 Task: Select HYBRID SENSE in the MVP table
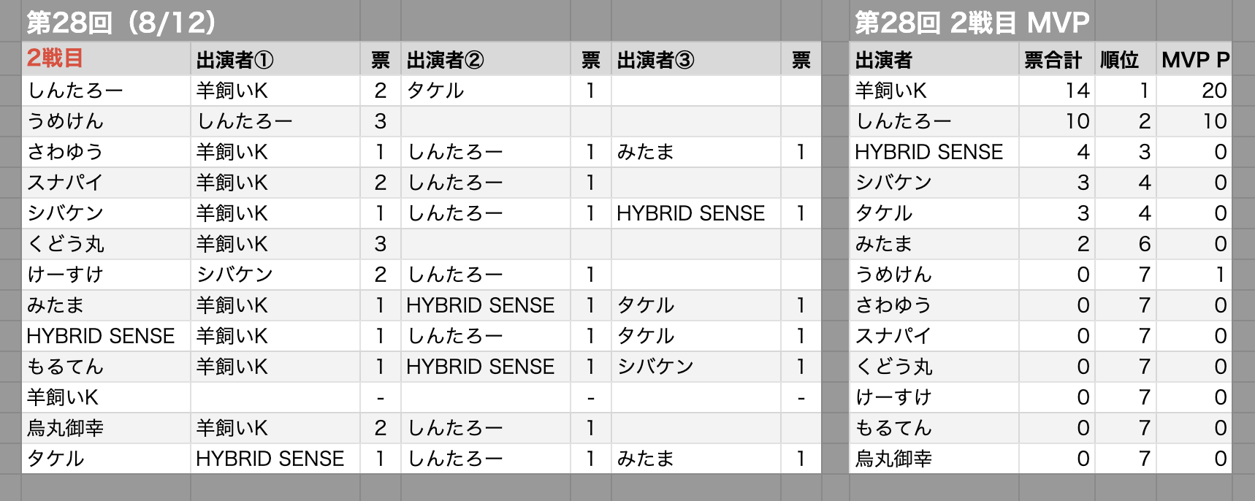934,152
